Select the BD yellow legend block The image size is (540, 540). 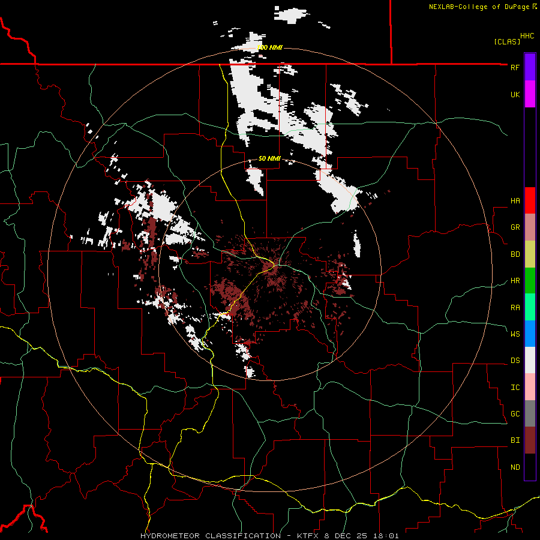coord(530,254)
